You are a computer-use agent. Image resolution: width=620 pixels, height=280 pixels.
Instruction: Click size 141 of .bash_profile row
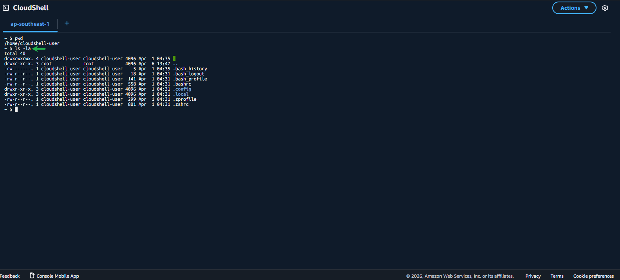132,79
